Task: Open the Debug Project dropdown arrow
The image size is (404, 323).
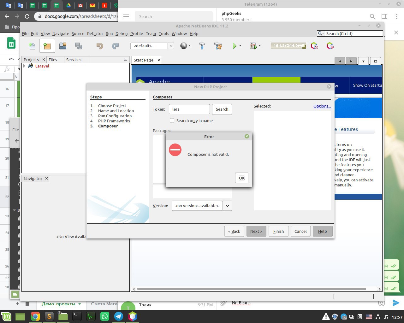Action: tap(259, 46)
